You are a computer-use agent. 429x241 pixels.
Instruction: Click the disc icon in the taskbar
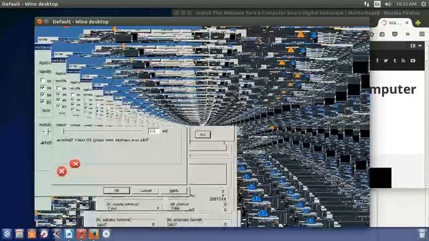point(106,234)
